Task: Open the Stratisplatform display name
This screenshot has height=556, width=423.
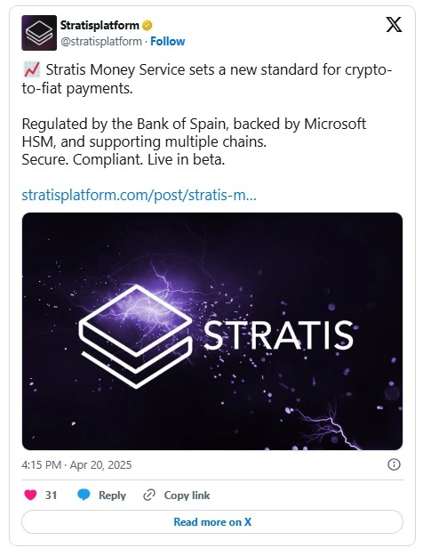Action: [100, 26]
